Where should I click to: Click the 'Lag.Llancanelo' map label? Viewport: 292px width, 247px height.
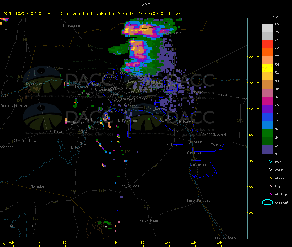pyautogui.click(x=21, y=226)
